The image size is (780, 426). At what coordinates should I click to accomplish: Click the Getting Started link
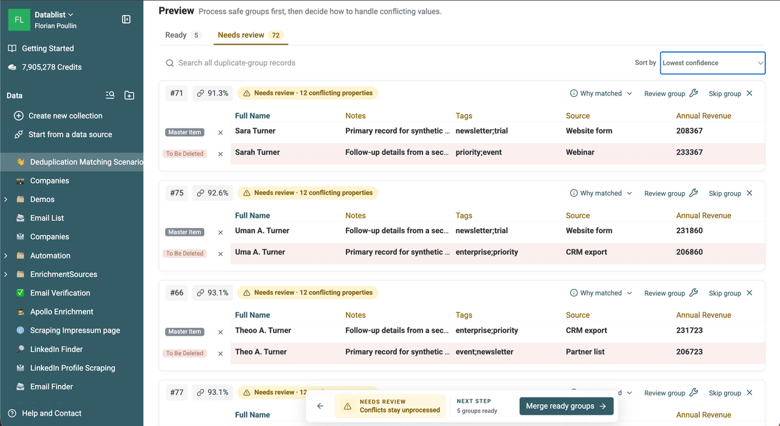pyautogui.click(x=48, y=48)
